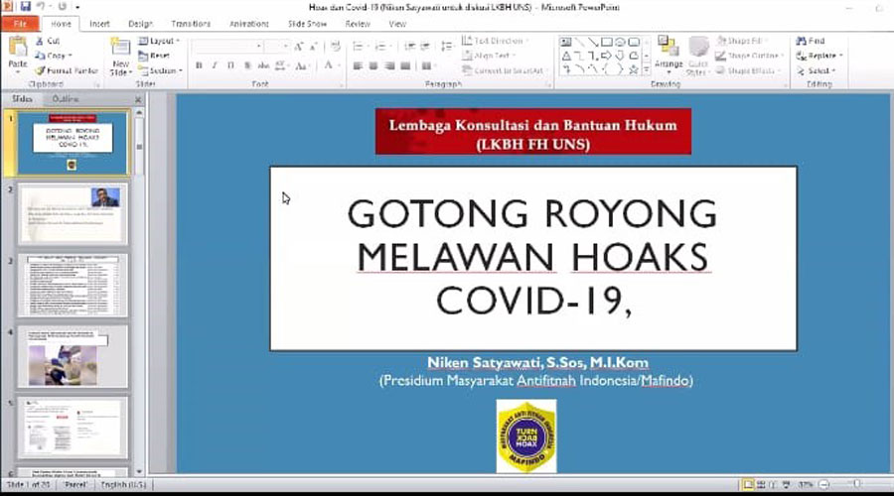The height and width of the screenshot is (496, 894).
Task: Pick the Text Box shape in gallery
Action: (565, 42)
